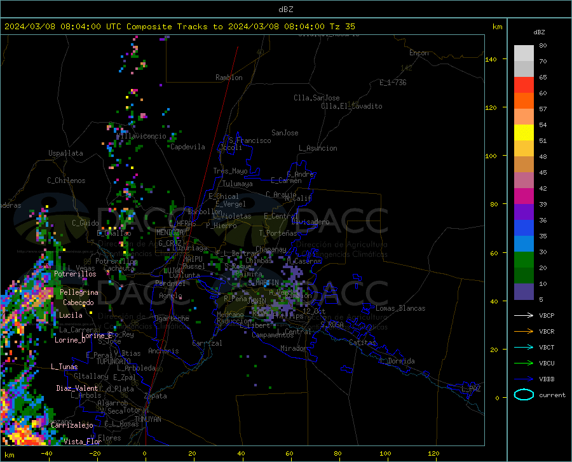
Task: Click the yellow 54 dBZ color swatch
Action: point(524,133)
